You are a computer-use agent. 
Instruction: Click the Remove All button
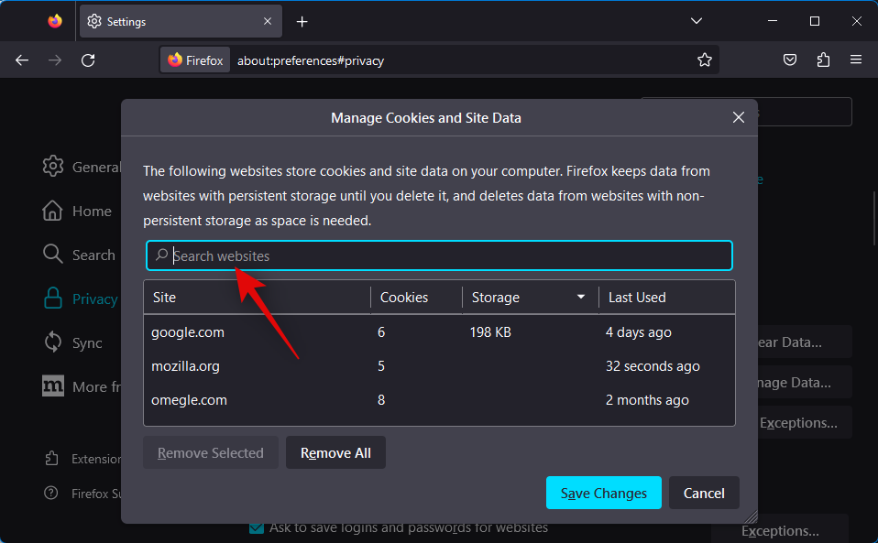(x=335, y=453)
